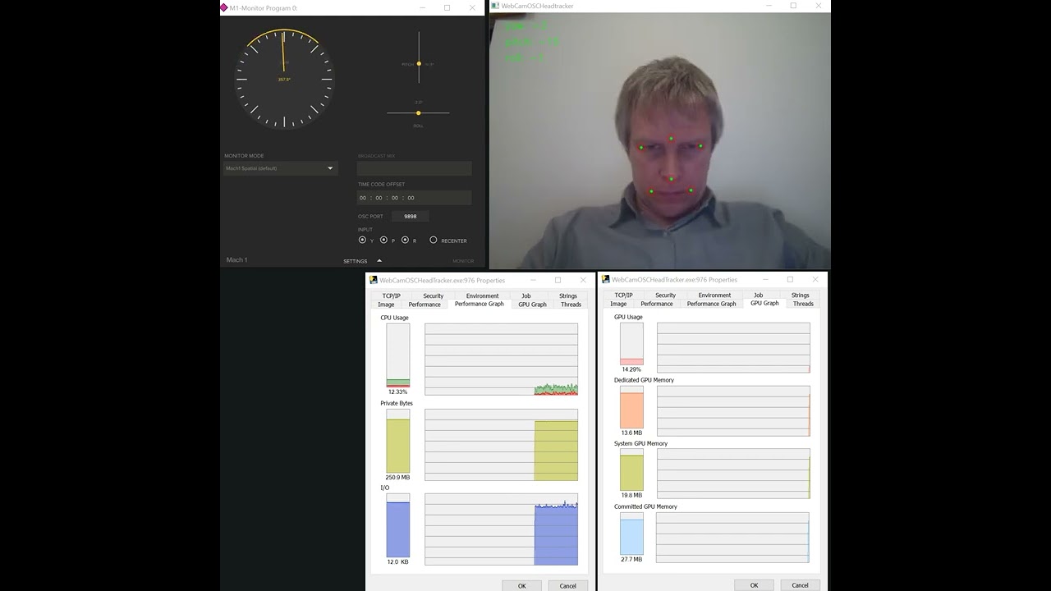Image resolution: width=1051 pixels, height=591 pixels.
Task: Toggle the Y yaw input radio
Action: pos(362,241)
